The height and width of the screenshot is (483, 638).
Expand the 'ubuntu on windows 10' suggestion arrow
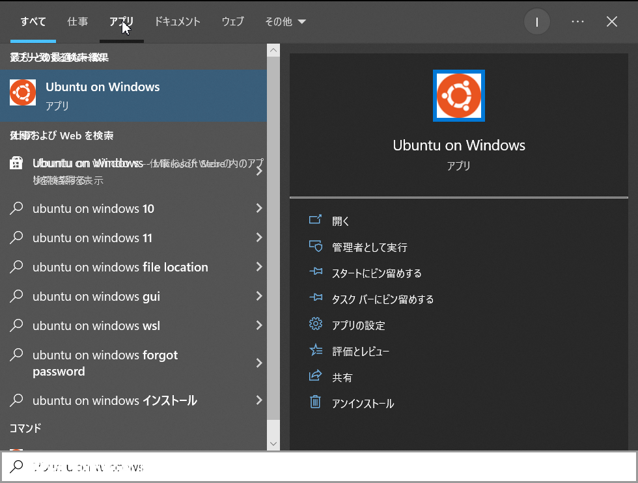tap(259, 208)
